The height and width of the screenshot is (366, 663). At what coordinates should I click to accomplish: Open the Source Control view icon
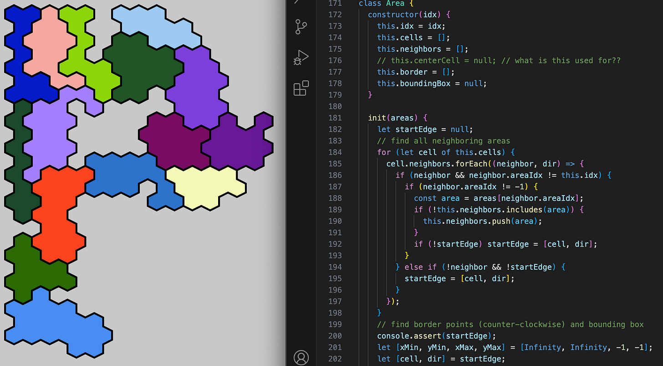point(301,26)
